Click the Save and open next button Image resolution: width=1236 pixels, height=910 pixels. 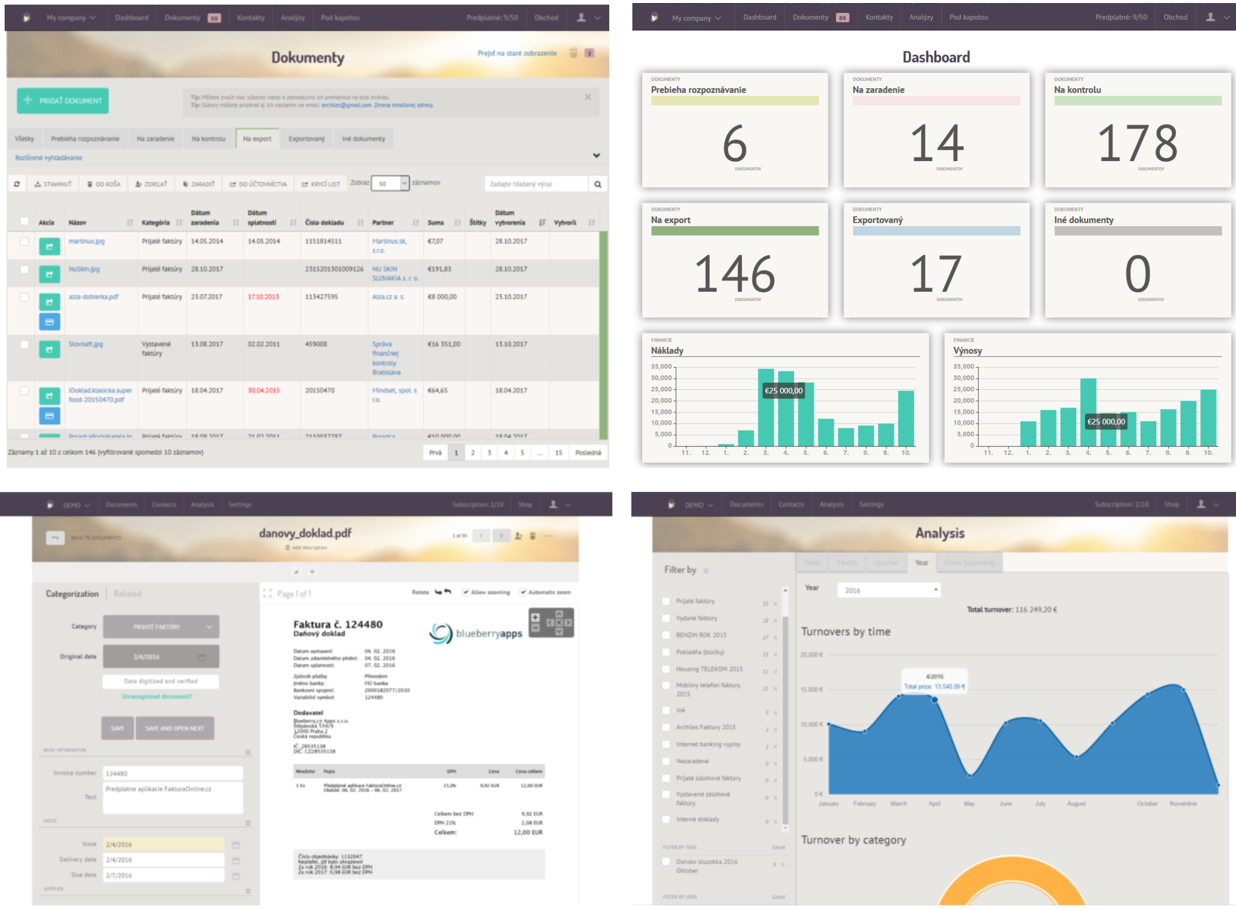point(175,728)
